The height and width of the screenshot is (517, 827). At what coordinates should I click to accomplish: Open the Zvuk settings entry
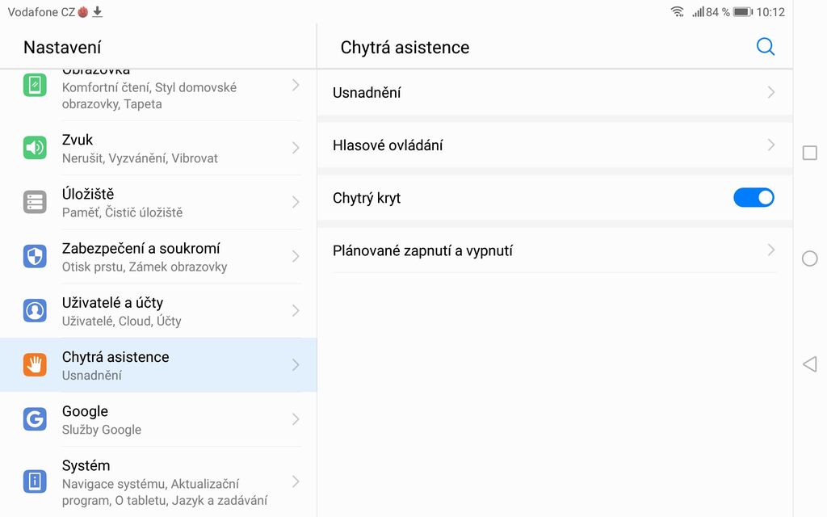coord(162,148)
